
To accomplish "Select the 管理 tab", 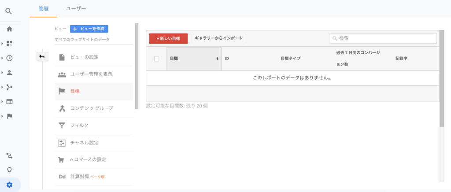I will tap(44, 8).
